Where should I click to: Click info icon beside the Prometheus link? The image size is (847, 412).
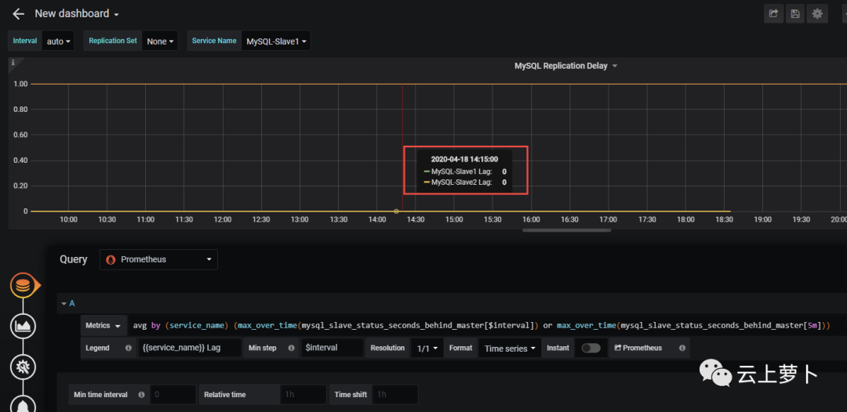682,348
